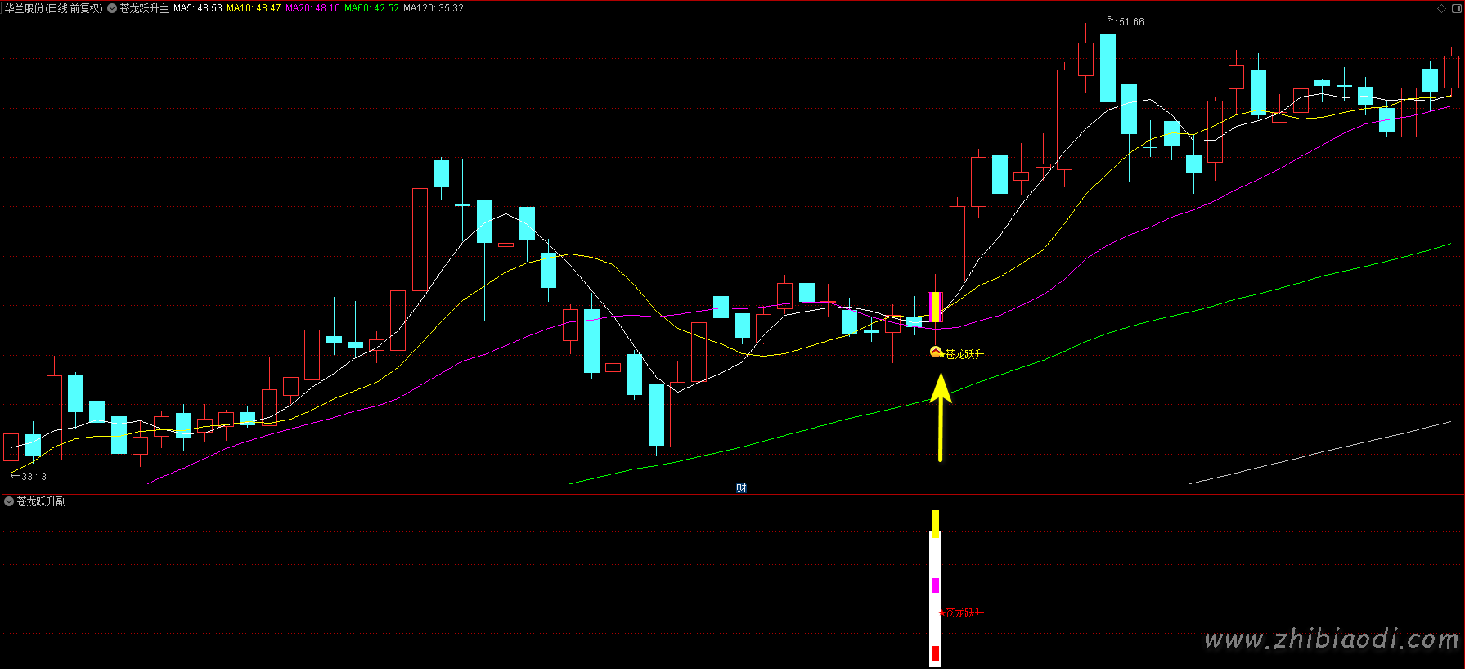1465x669 pixels.
Task: Click the red star 苍龙跃升 marker in sub-chart
Action: tap(942, 613)
